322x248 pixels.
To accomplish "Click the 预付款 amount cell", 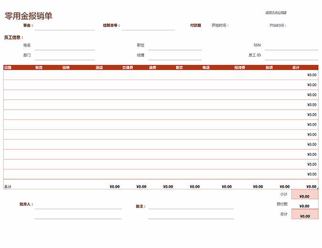I will pos(304,204).
